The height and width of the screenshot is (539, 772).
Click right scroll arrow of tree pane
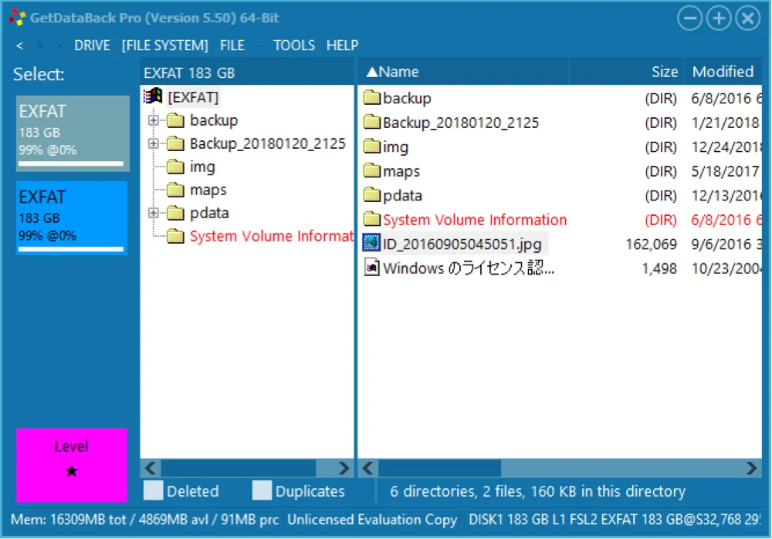pos(344,468)
